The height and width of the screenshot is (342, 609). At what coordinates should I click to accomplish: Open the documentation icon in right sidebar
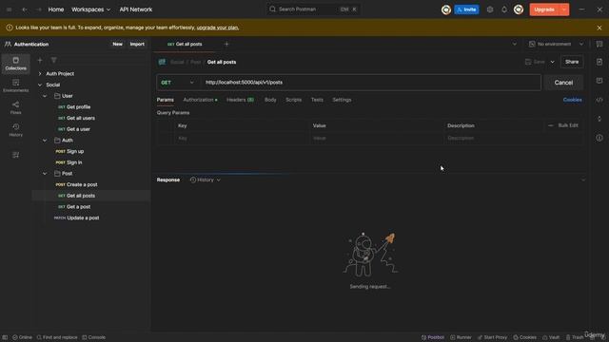pos(599,62)
